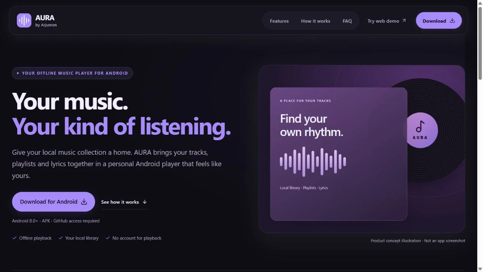Open the FAQ nav item

347,21
